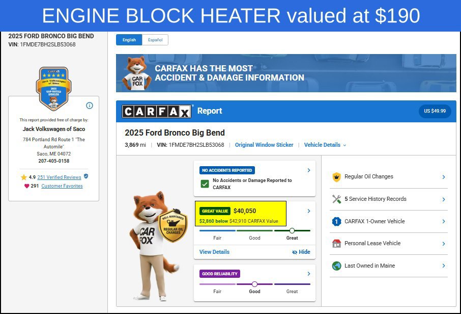The height and width of the screenshot is (314, 461).
Task: Click the wrench Service History icon
Action: tap(336, 199)
